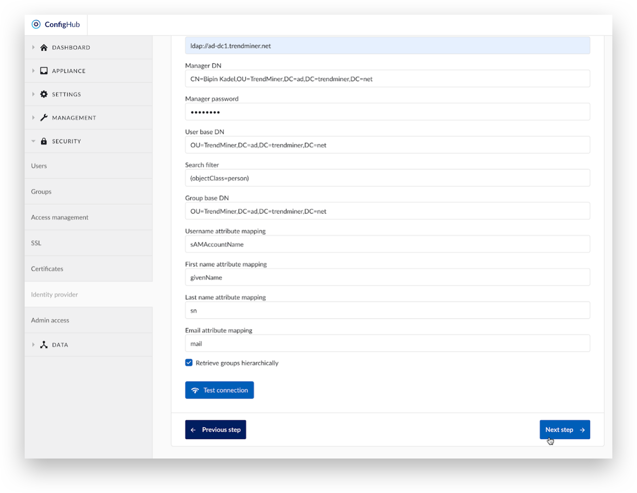Click the SETTINGS menu label
637x493 pixels.
point(67,95)
